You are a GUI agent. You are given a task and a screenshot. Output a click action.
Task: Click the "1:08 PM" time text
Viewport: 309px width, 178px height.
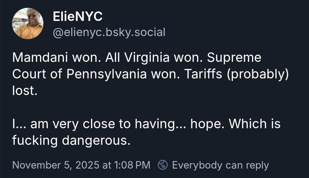pos(132,165)
